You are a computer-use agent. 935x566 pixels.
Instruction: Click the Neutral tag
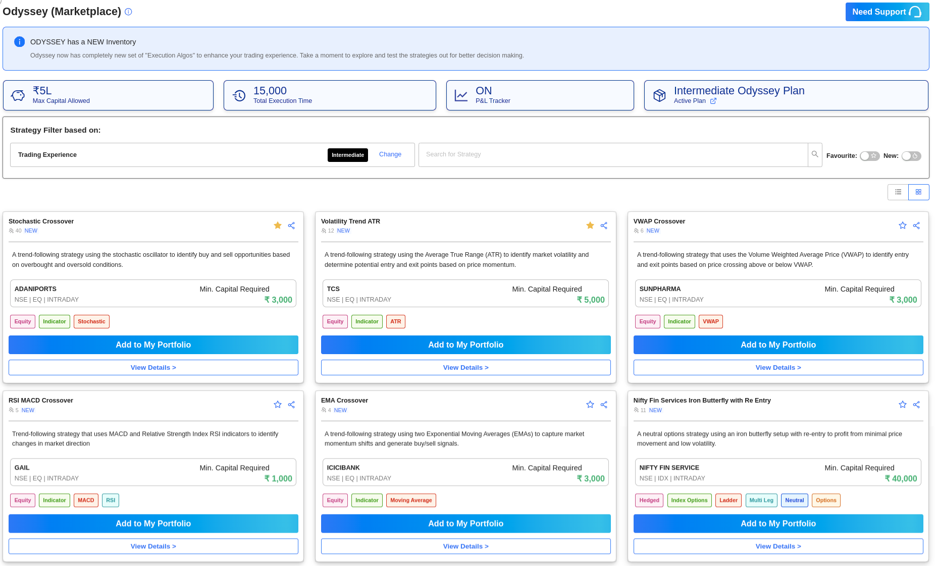795,500
